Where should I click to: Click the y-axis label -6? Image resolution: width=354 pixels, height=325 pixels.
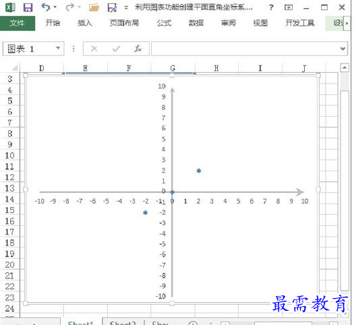[163, 254]
